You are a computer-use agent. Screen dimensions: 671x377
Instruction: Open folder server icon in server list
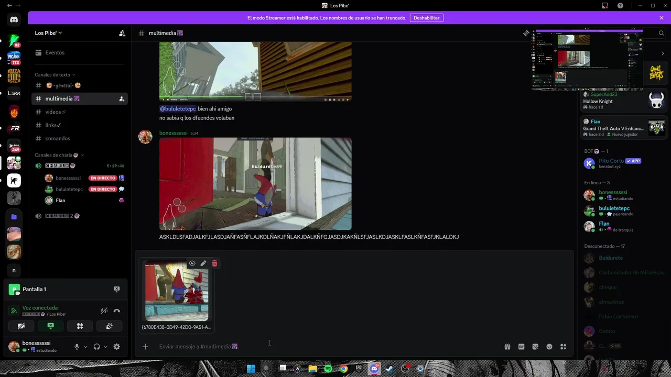pos(14,217)
